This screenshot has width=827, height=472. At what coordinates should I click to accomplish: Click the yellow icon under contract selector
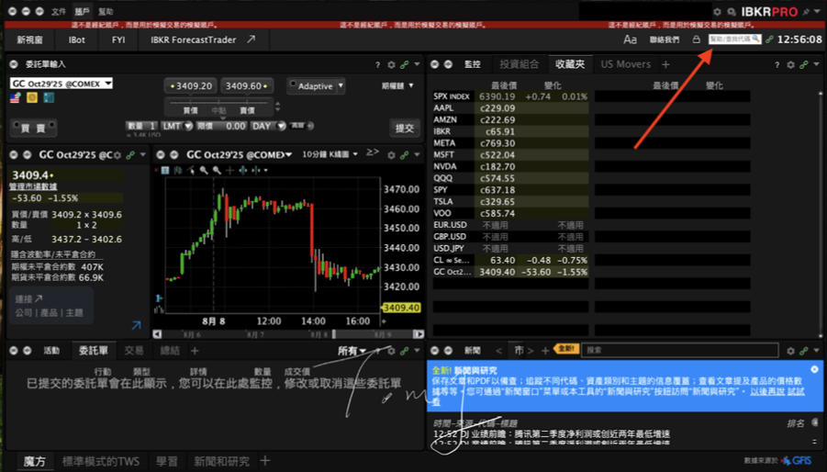click(32, 97)
